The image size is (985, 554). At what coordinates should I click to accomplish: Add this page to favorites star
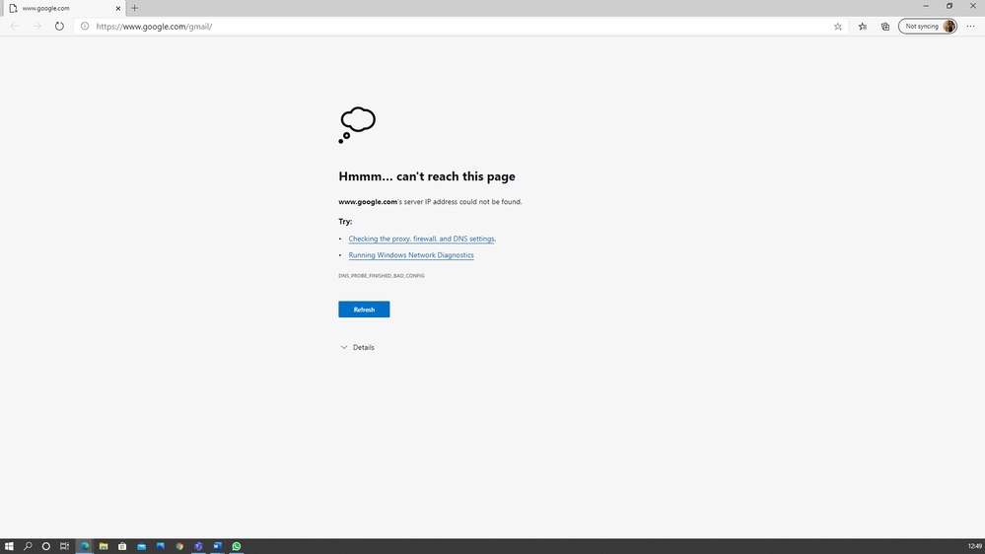tap(837, 27)
